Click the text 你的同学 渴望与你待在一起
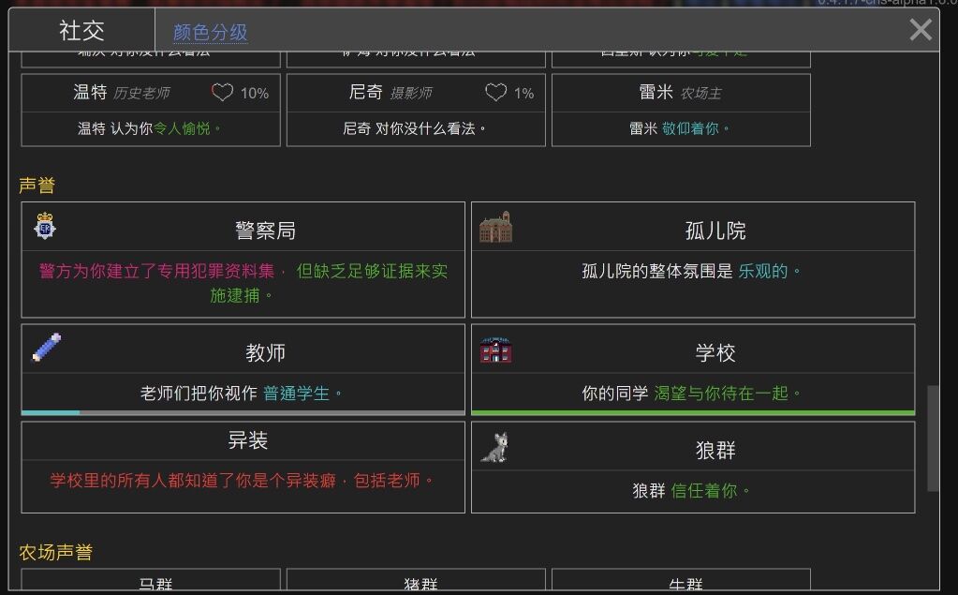Viewport: 958px width, 595px height. pos(691,394)
